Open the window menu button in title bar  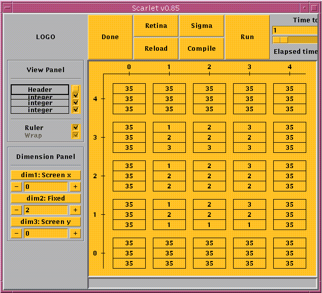8,8
